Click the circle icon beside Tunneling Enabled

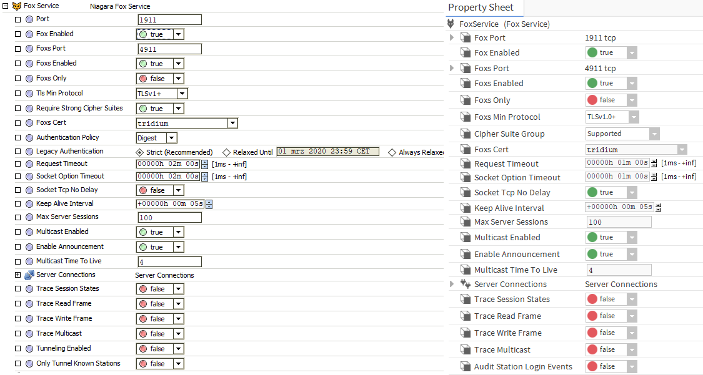click(x=29, y=349)
